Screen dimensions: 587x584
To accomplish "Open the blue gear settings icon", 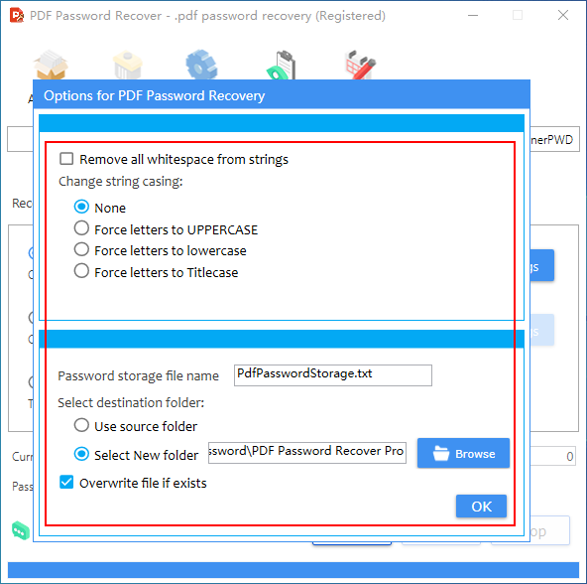I will pyautogui.click(x=201, y=65).
